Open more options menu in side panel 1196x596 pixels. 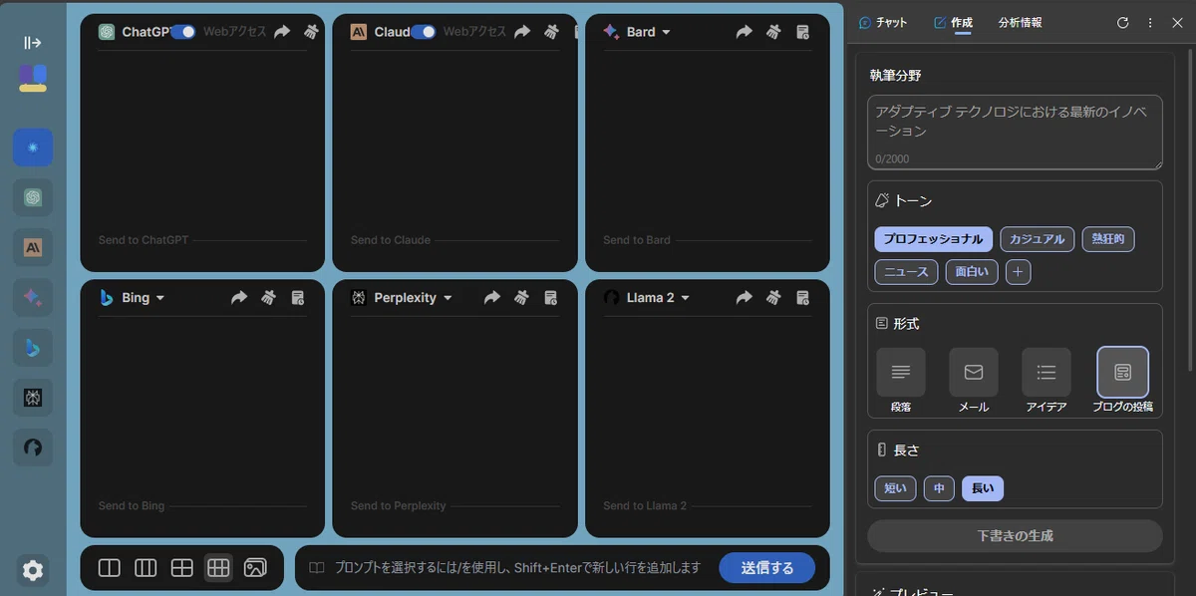point(1150,22)
